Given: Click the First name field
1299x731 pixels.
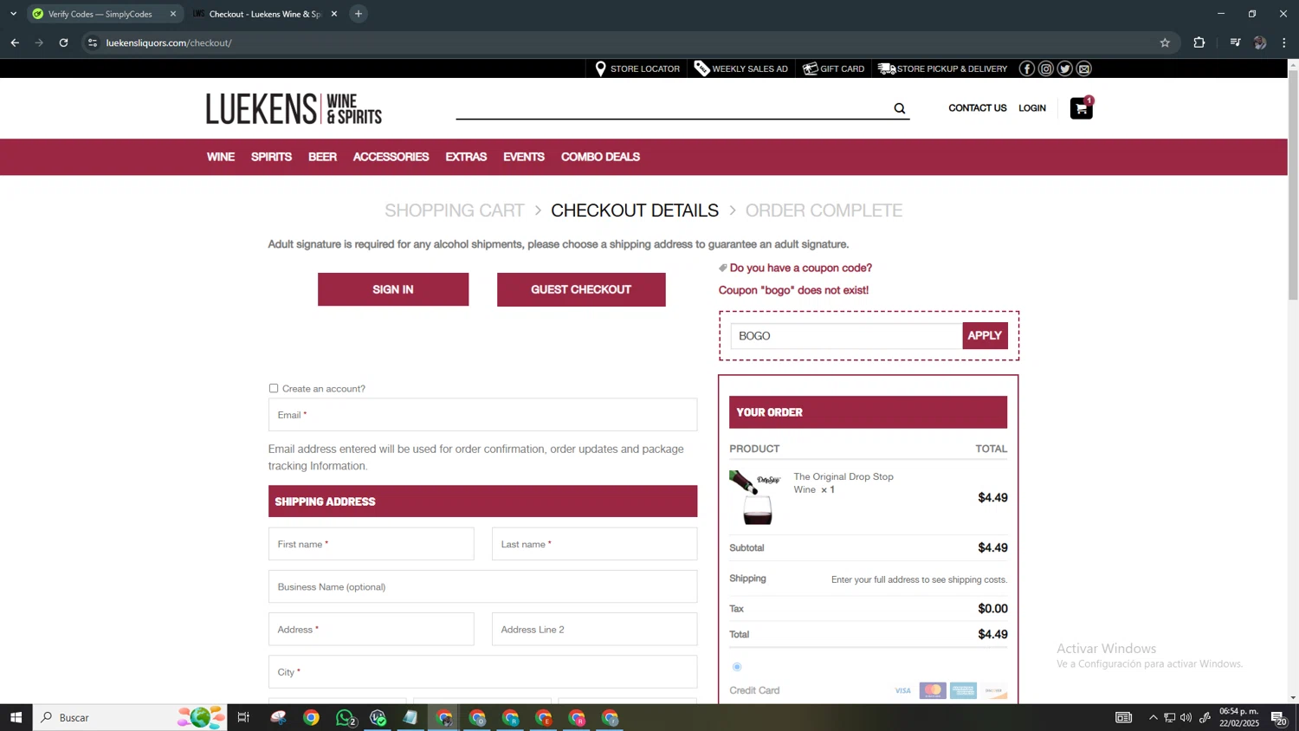Looking at the screenshot, I should pos(371,544).
